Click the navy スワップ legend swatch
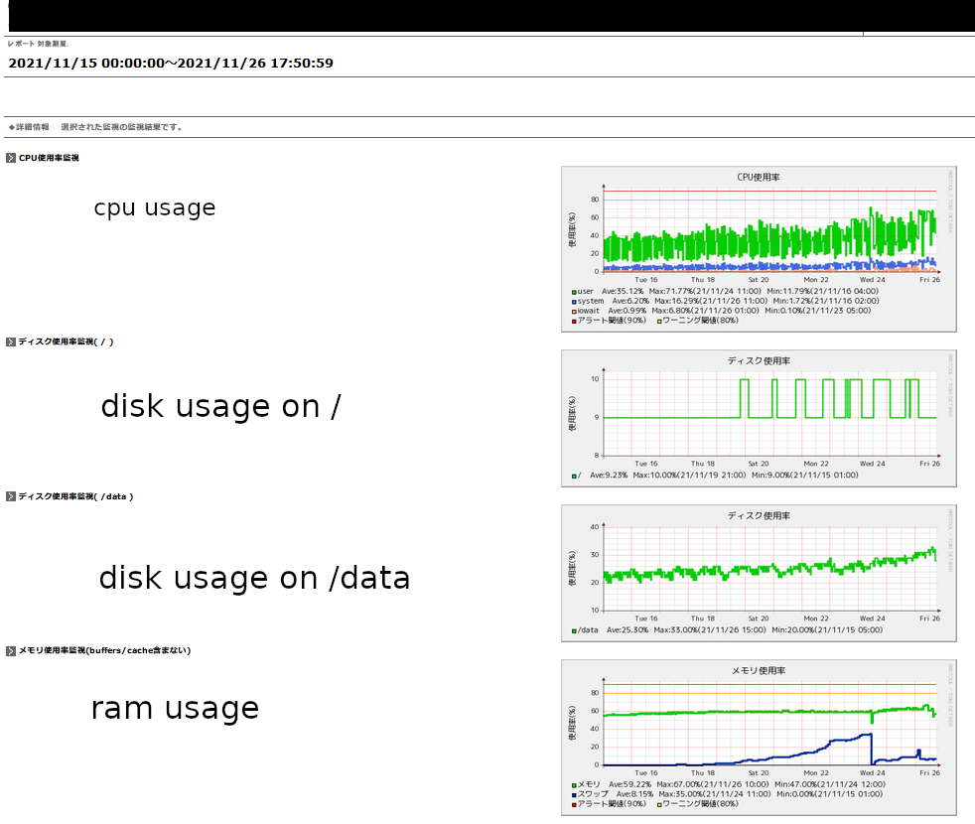This screenshot has height=824, width=975. pyautogui.click(x=574, y=795)
